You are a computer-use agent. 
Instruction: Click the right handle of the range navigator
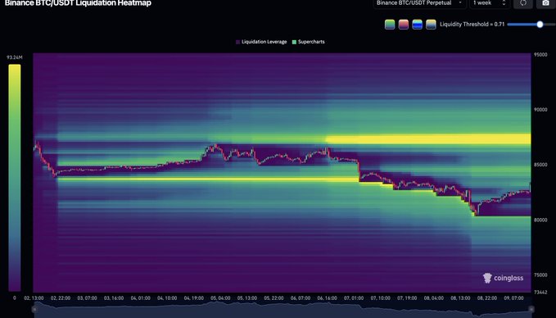pyautogui.click(x=531, y=309)
